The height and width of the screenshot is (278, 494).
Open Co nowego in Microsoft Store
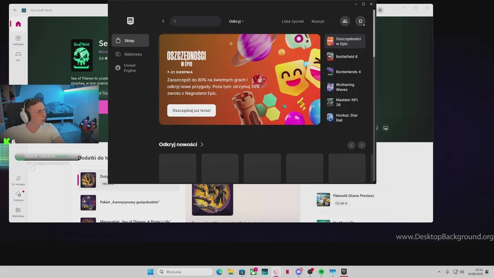(18, 180)
